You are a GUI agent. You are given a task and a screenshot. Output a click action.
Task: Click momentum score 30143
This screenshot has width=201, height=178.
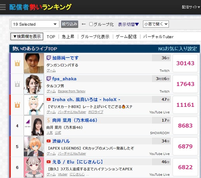click(185, 63)
